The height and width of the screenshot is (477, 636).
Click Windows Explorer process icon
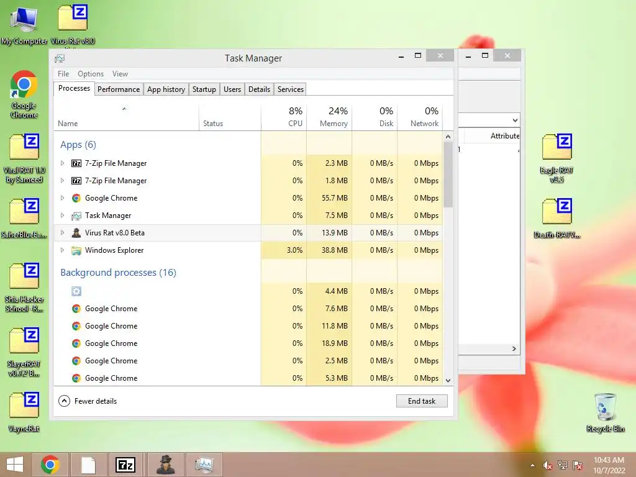pyautogui.click(x=76, y=250)
